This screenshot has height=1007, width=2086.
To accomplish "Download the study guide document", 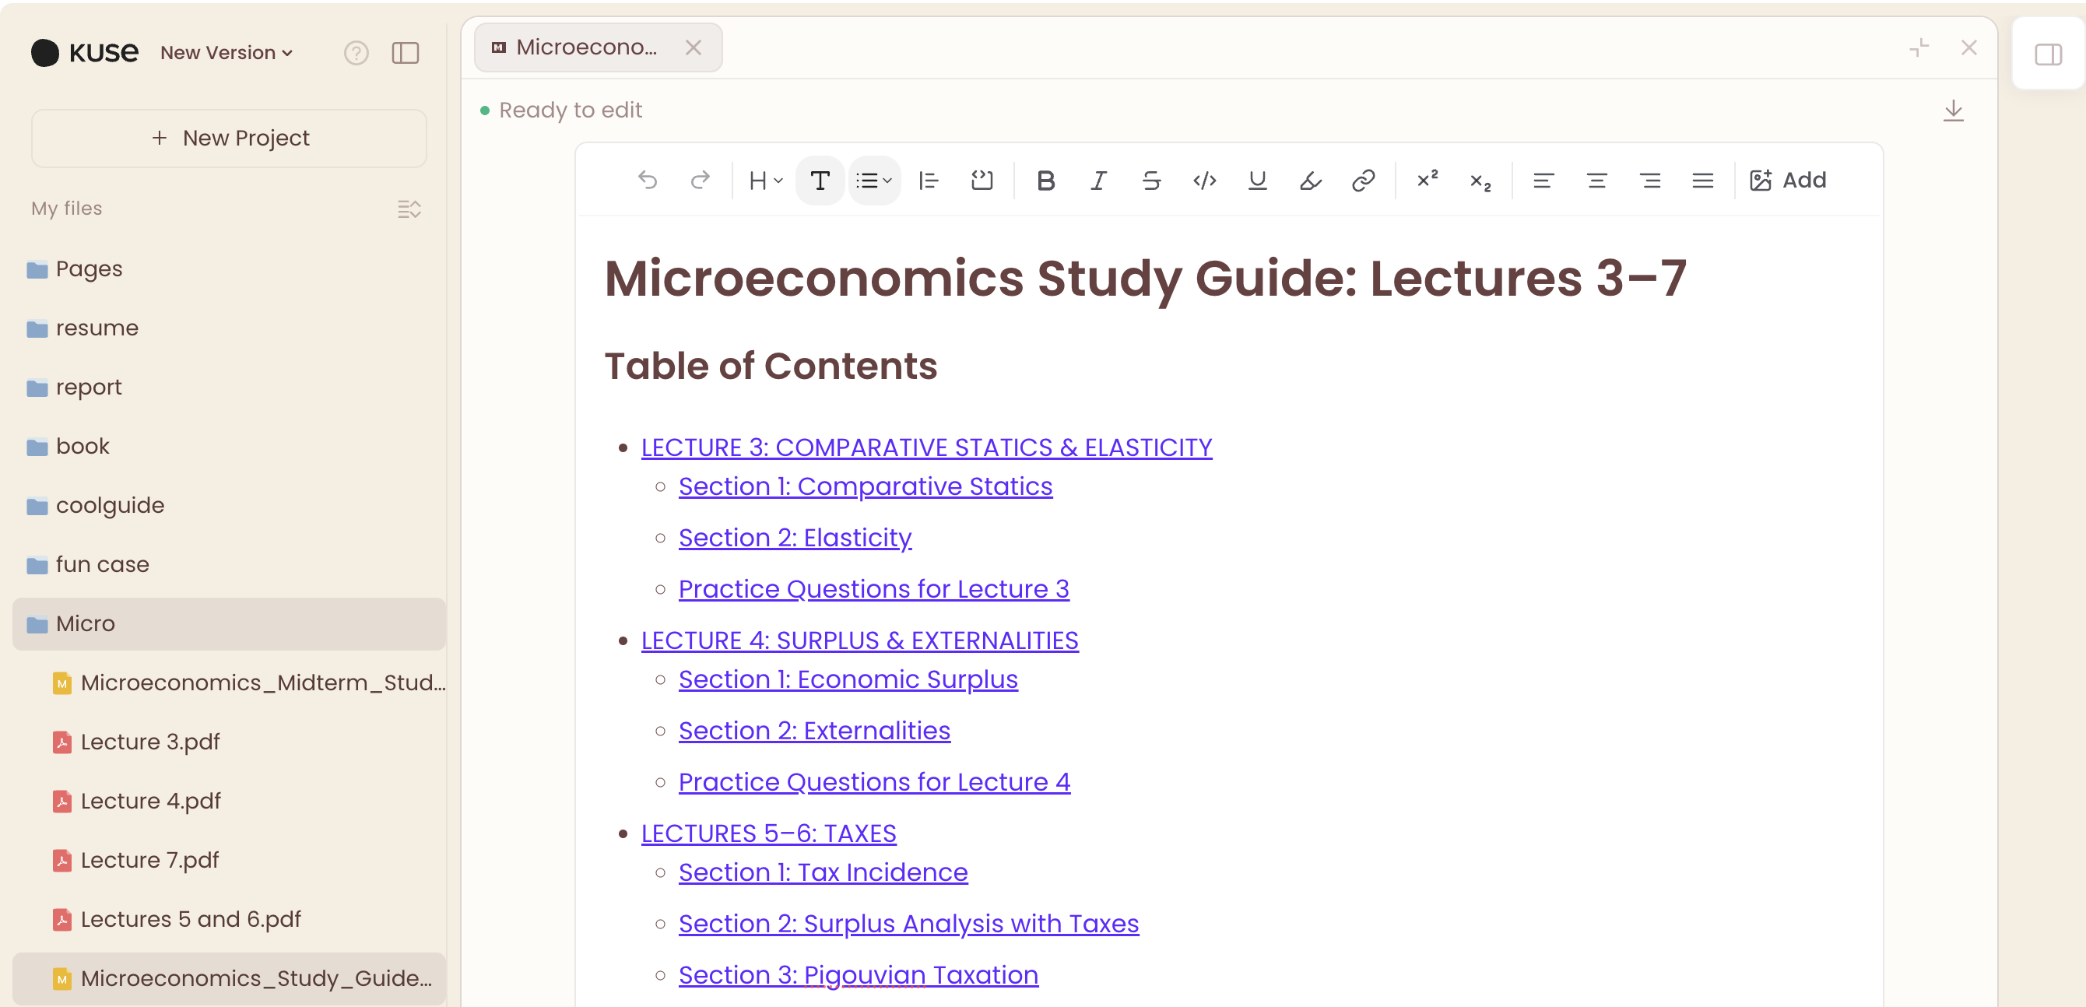I will pyautogui.click(x=1954, y=110).
